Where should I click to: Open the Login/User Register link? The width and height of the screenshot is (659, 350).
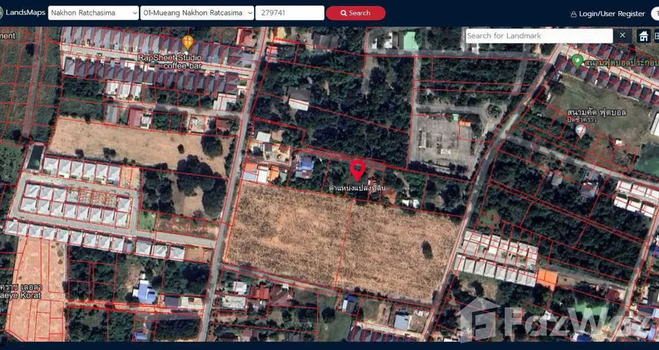(x=612, y=14)
